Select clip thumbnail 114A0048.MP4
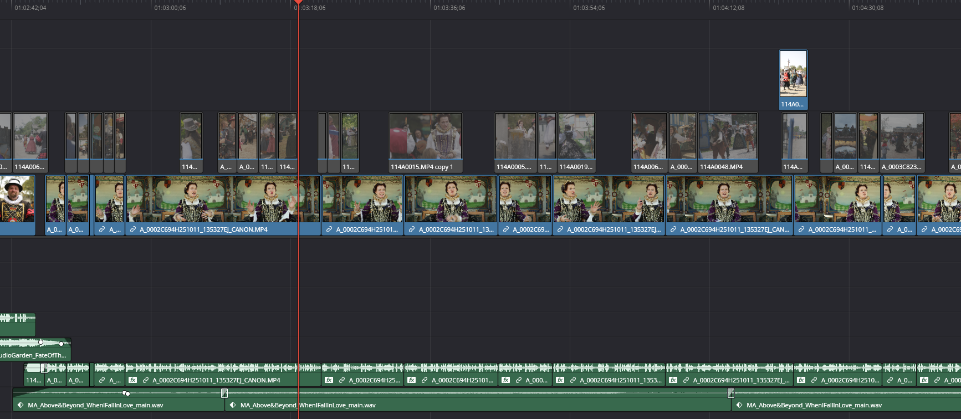The height and width of the screenshot is (419, 961). pyautogui.click(x=728, y=136)
